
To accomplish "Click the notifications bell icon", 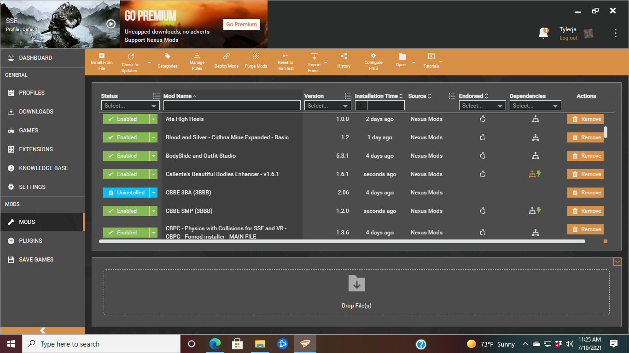I will pos(543,33).
